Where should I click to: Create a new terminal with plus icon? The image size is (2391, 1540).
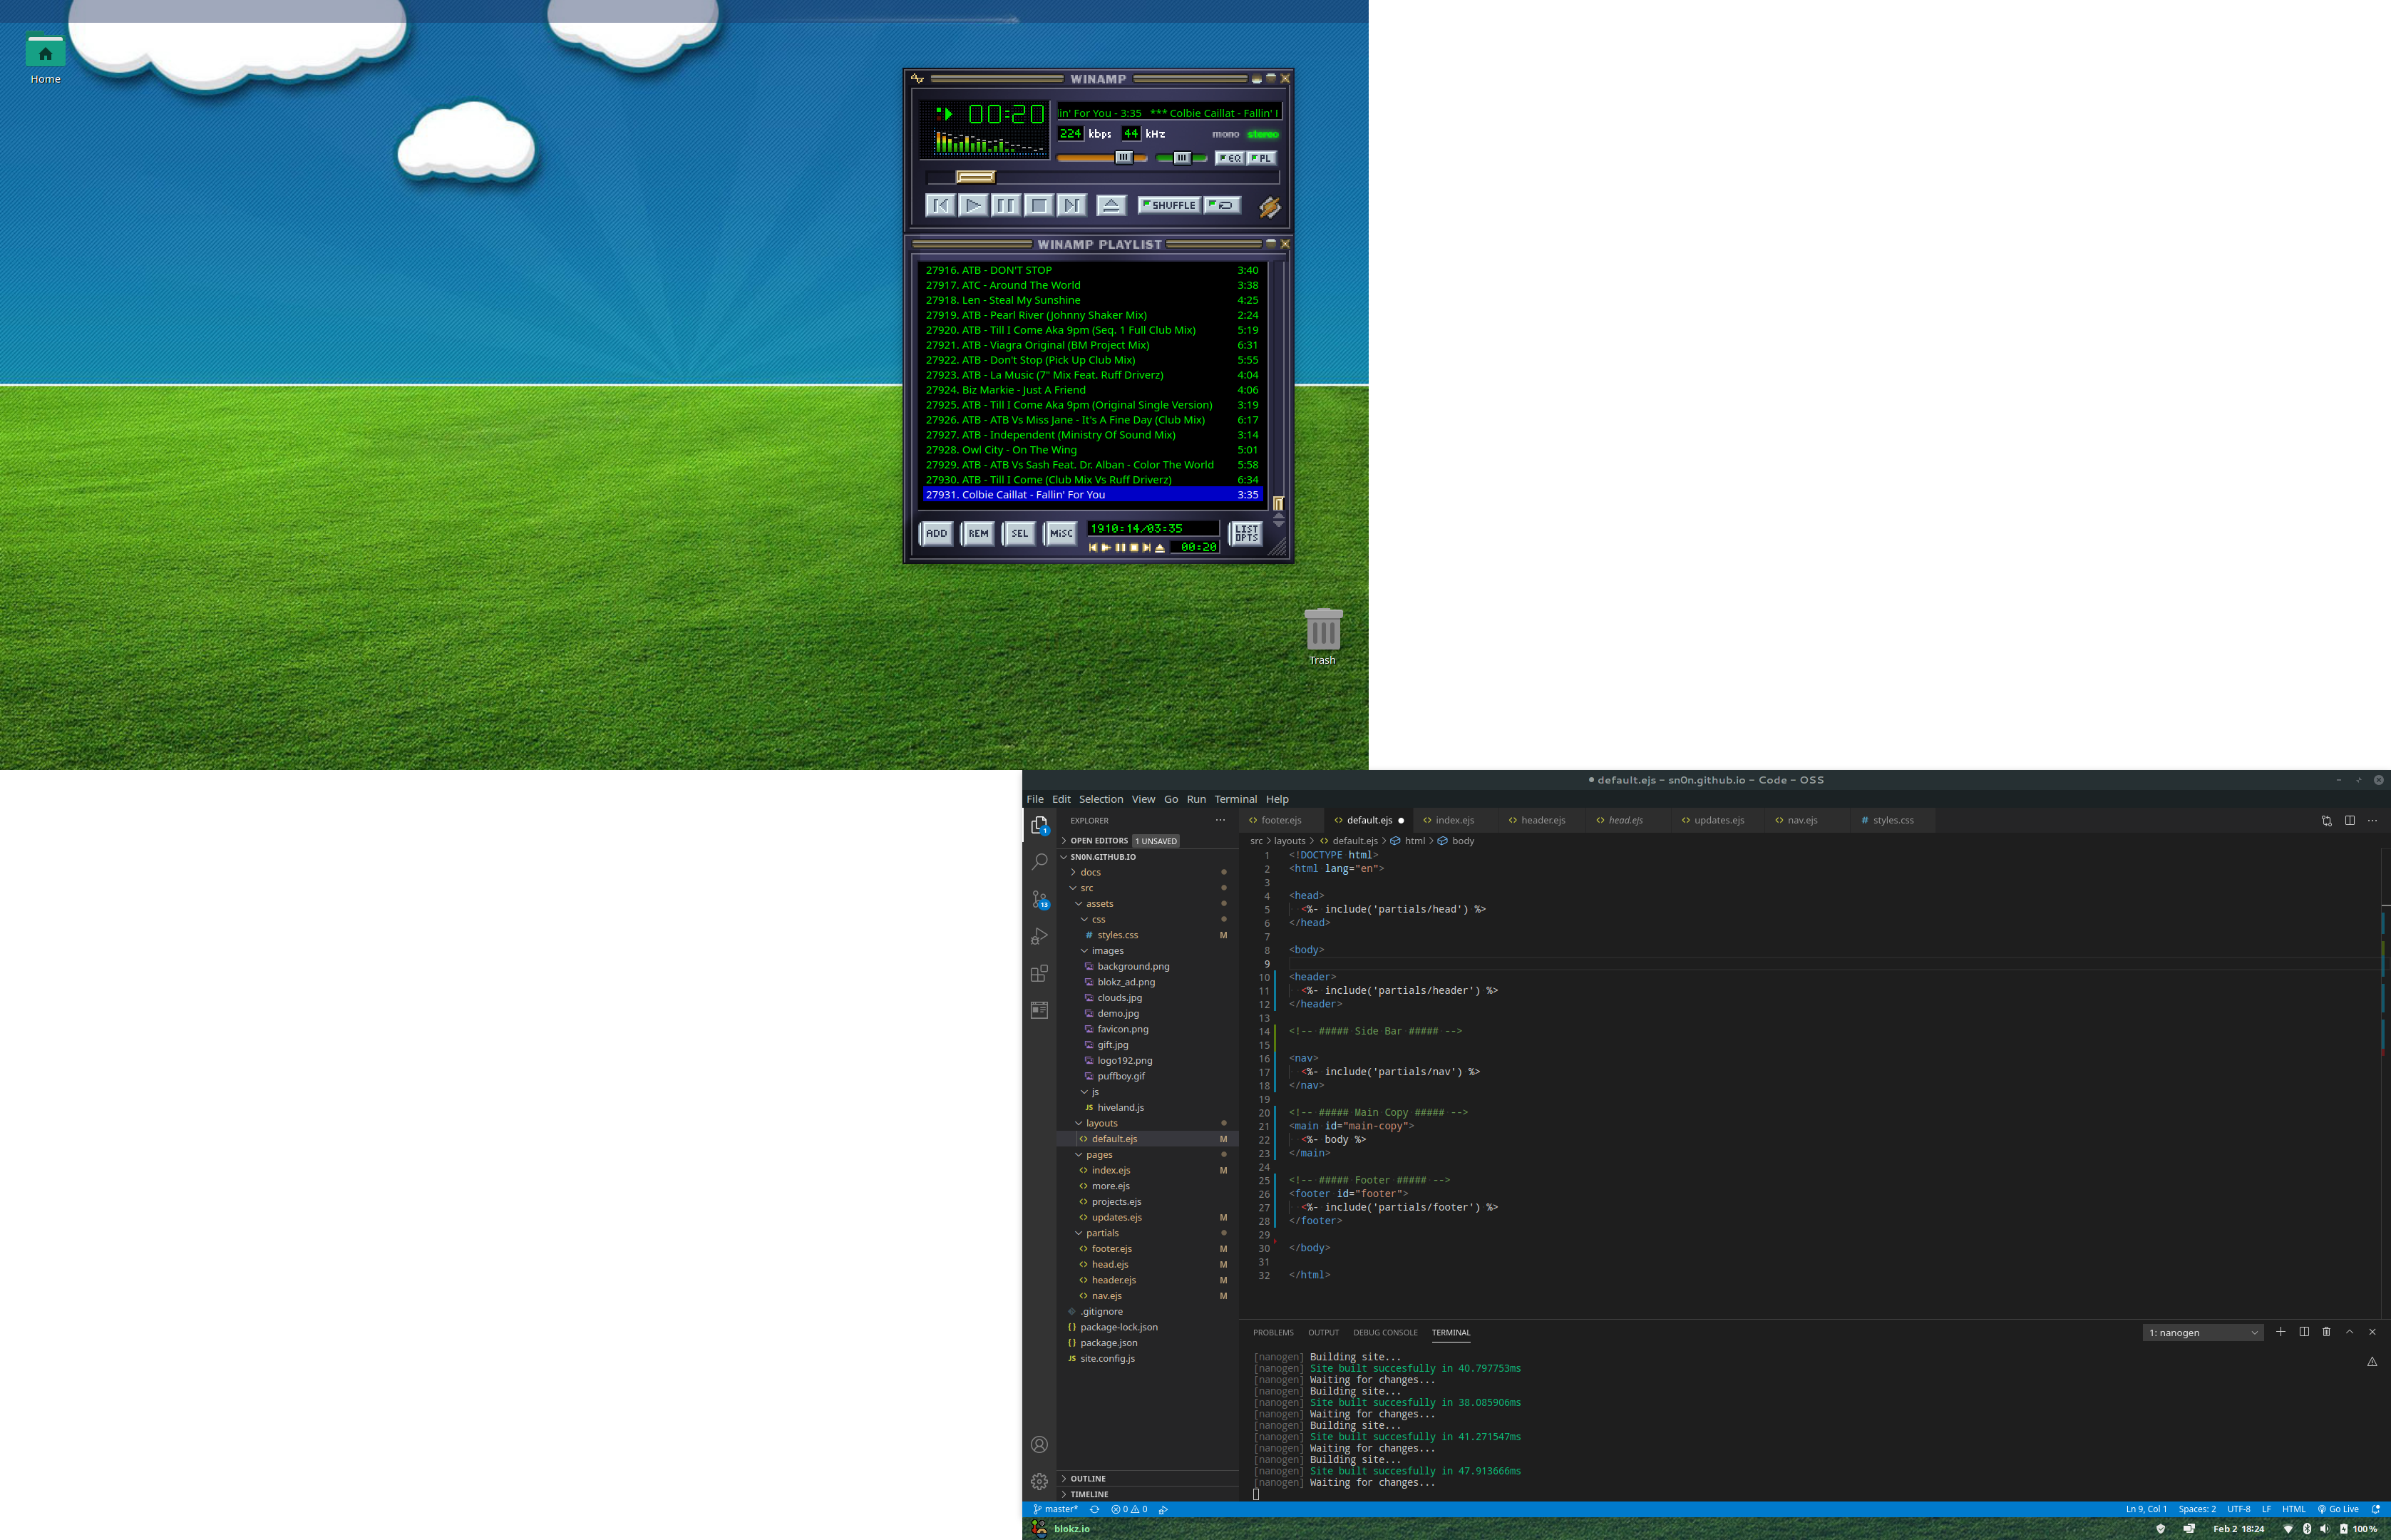[2281, 1332]
